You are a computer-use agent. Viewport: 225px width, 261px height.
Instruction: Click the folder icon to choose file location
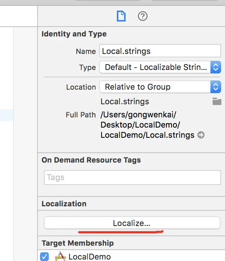[217, 101]
